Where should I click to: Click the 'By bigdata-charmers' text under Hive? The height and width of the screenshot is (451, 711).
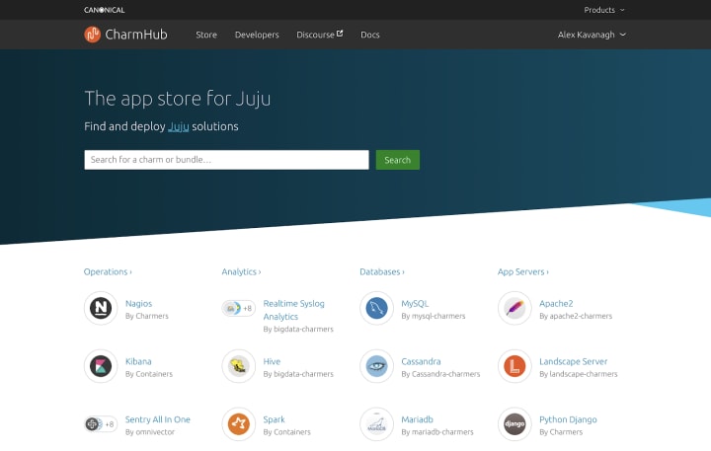coord(298,374)
